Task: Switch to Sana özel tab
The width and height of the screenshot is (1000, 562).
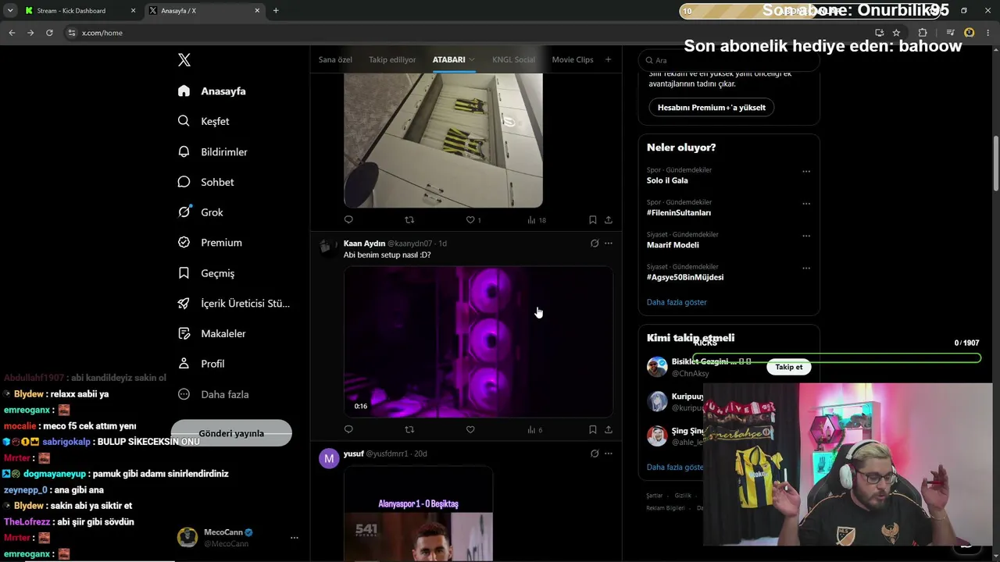Action: click(335, 59)
